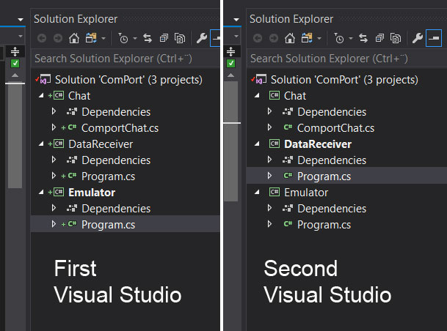
Task: Select Chat project in second Solution Explorer
Action: [x=295, y=96]
